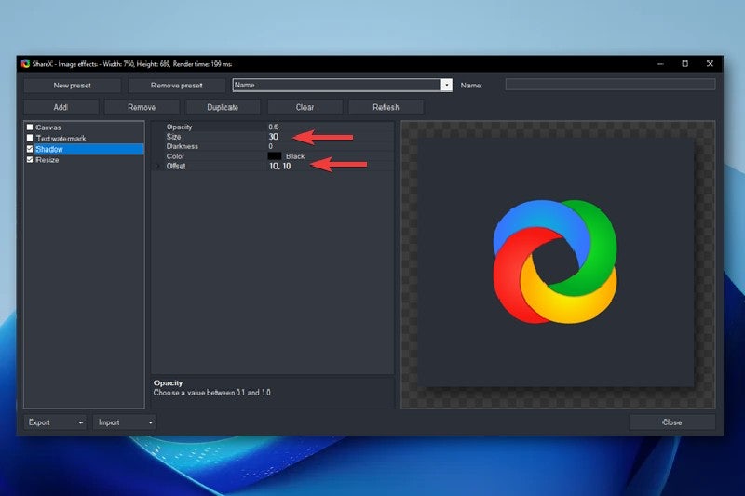Select the Size property label

point(173,137)
